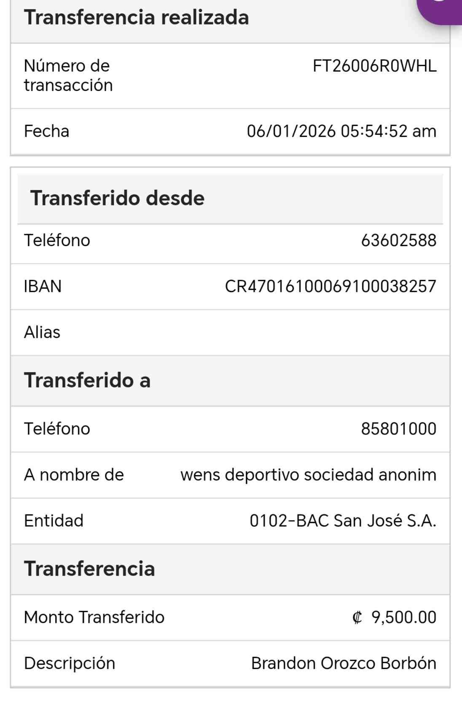This screenshot has width=462, height=702.
Task: Select the bottom Transferencia section header
Action: pyautogui.click(x=89, y=569)
